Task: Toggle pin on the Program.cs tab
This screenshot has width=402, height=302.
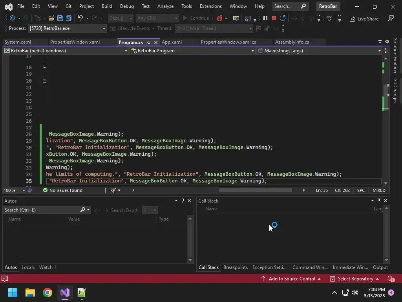Action: 148,42
